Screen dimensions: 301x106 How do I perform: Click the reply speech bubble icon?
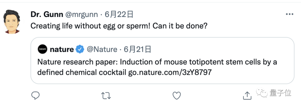click(x=35, y=95)
